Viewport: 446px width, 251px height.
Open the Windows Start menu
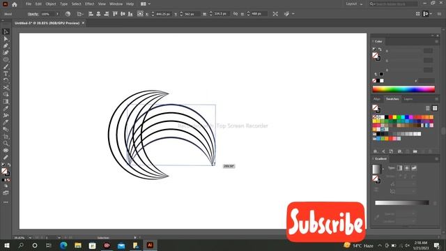6,245
